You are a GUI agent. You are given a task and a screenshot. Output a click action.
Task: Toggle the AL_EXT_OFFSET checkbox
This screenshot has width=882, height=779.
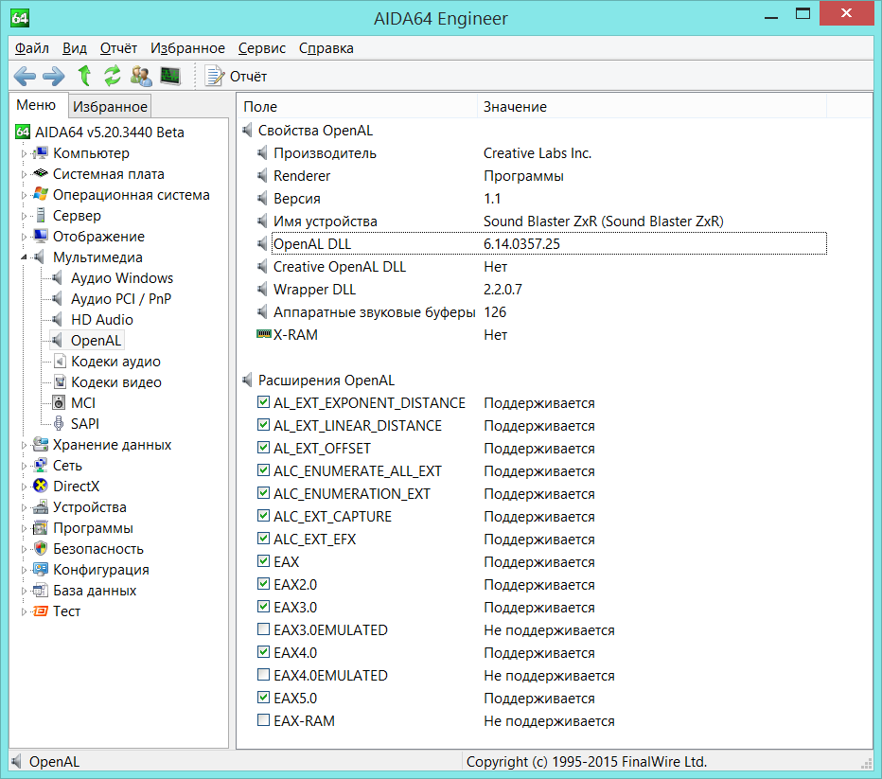[263, 449]
